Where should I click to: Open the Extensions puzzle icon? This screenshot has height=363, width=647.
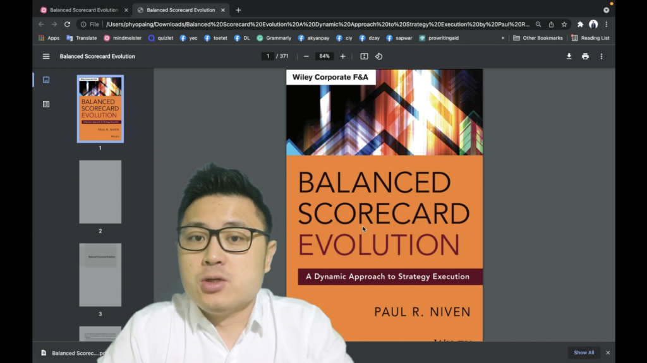tap(580, 25)
